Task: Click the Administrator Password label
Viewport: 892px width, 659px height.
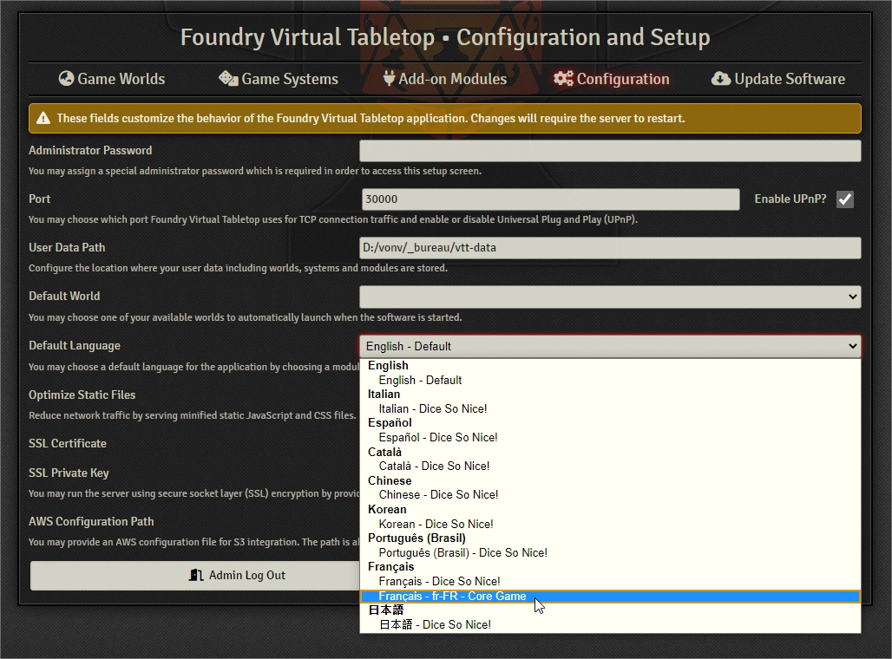Action: 90,150
